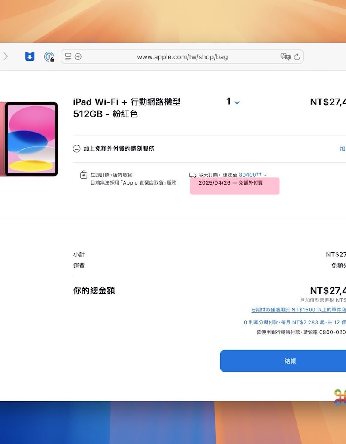The width and height of the screenshot is (346, 444).
Task: Click the store pickup bag icon
Action: click(x=84, y=175)
